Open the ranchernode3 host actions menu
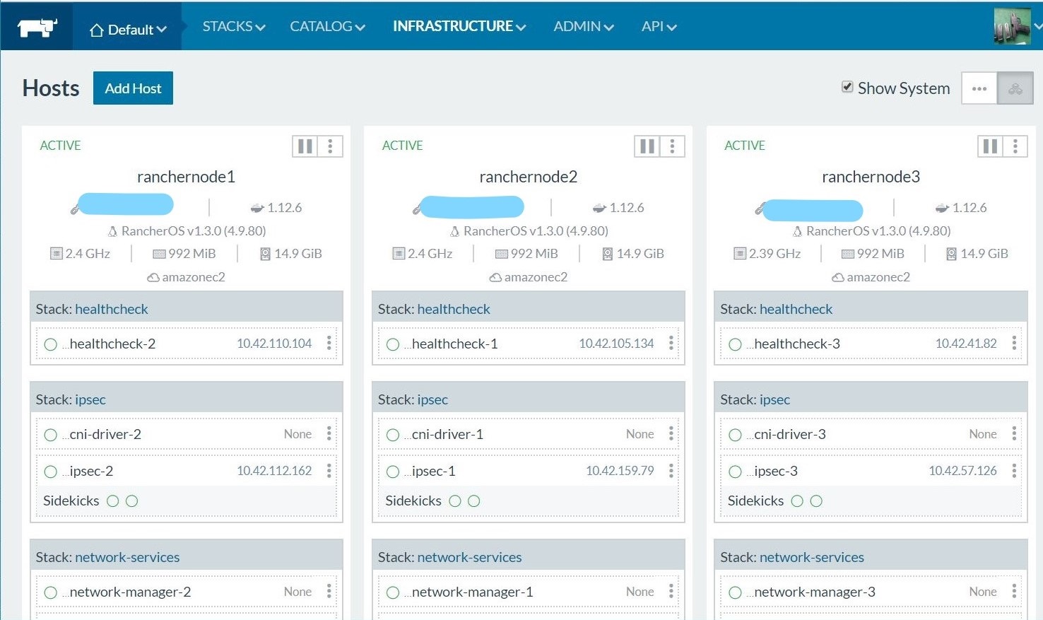Viewport: 1043px width, 620px height. pyautogui.click(x=1015, y=146)
